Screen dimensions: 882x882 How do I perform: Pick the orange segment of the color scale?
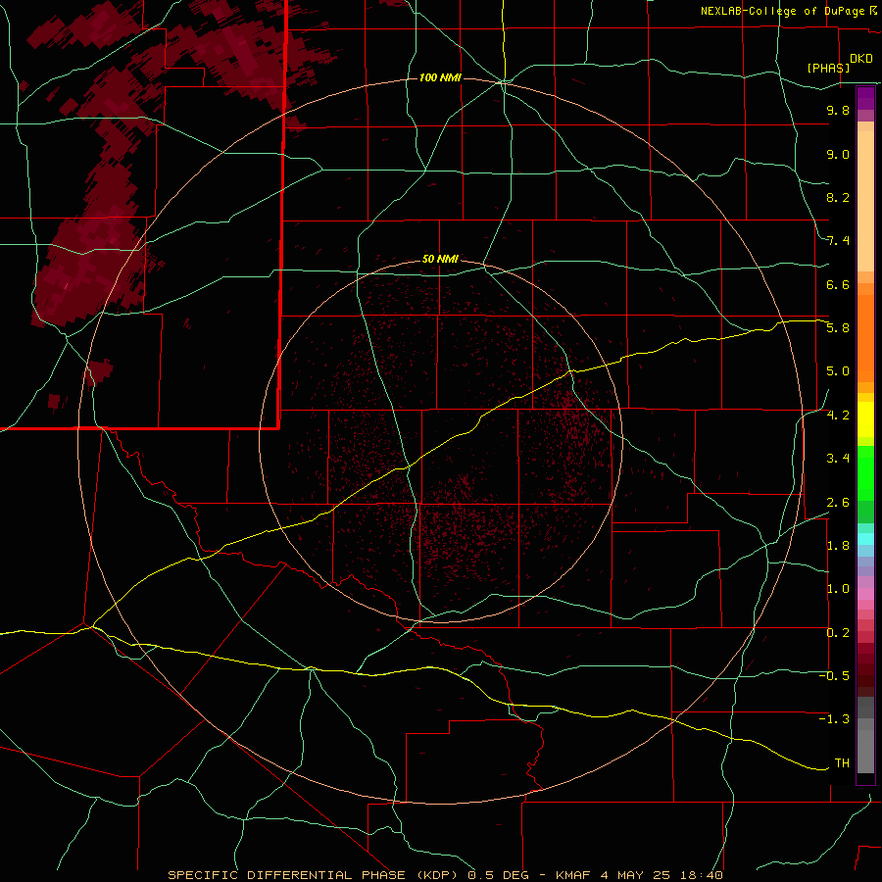click(x=865, y=339)
